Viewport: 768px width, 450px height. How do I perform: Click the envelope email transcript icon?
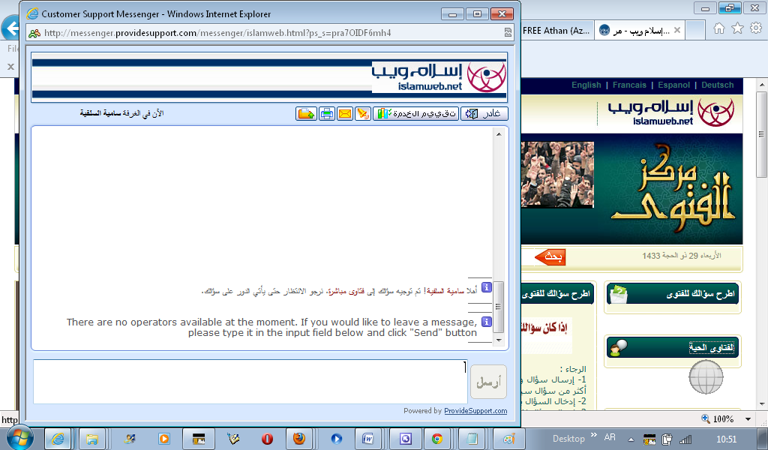click(345, 113)
